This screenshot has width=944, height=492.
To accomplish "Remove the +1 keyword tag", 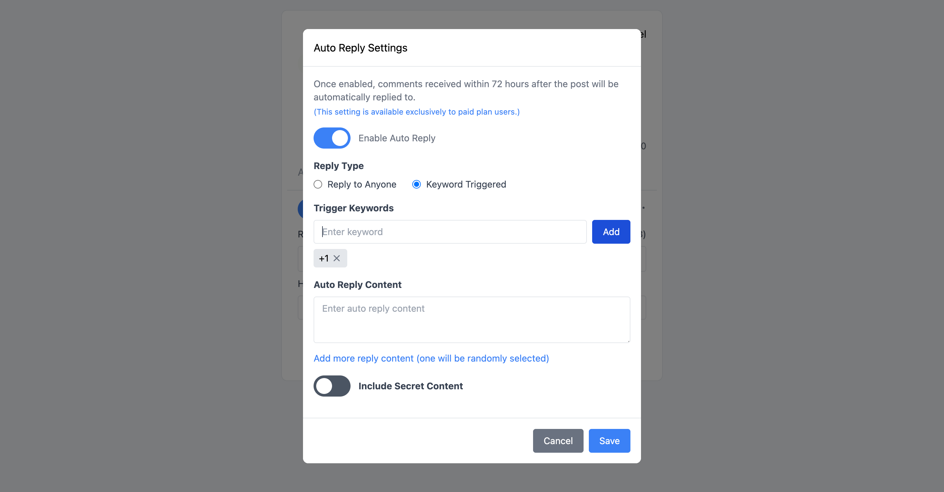I will click(x=336, y=259).
